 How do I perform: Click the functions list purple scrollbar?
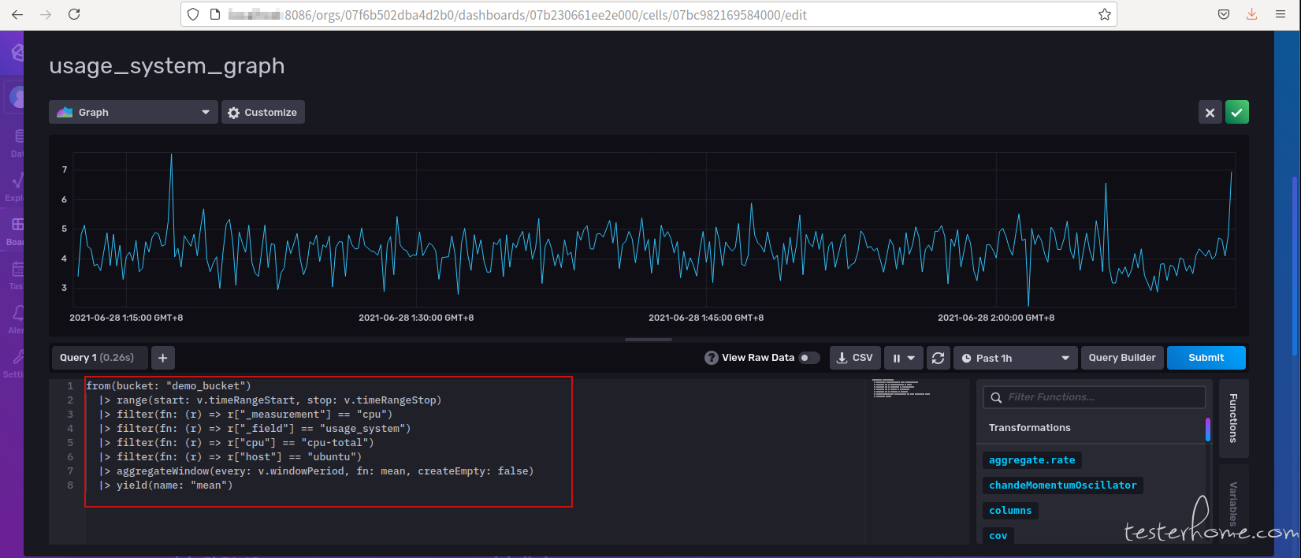tap(1208, 430)
